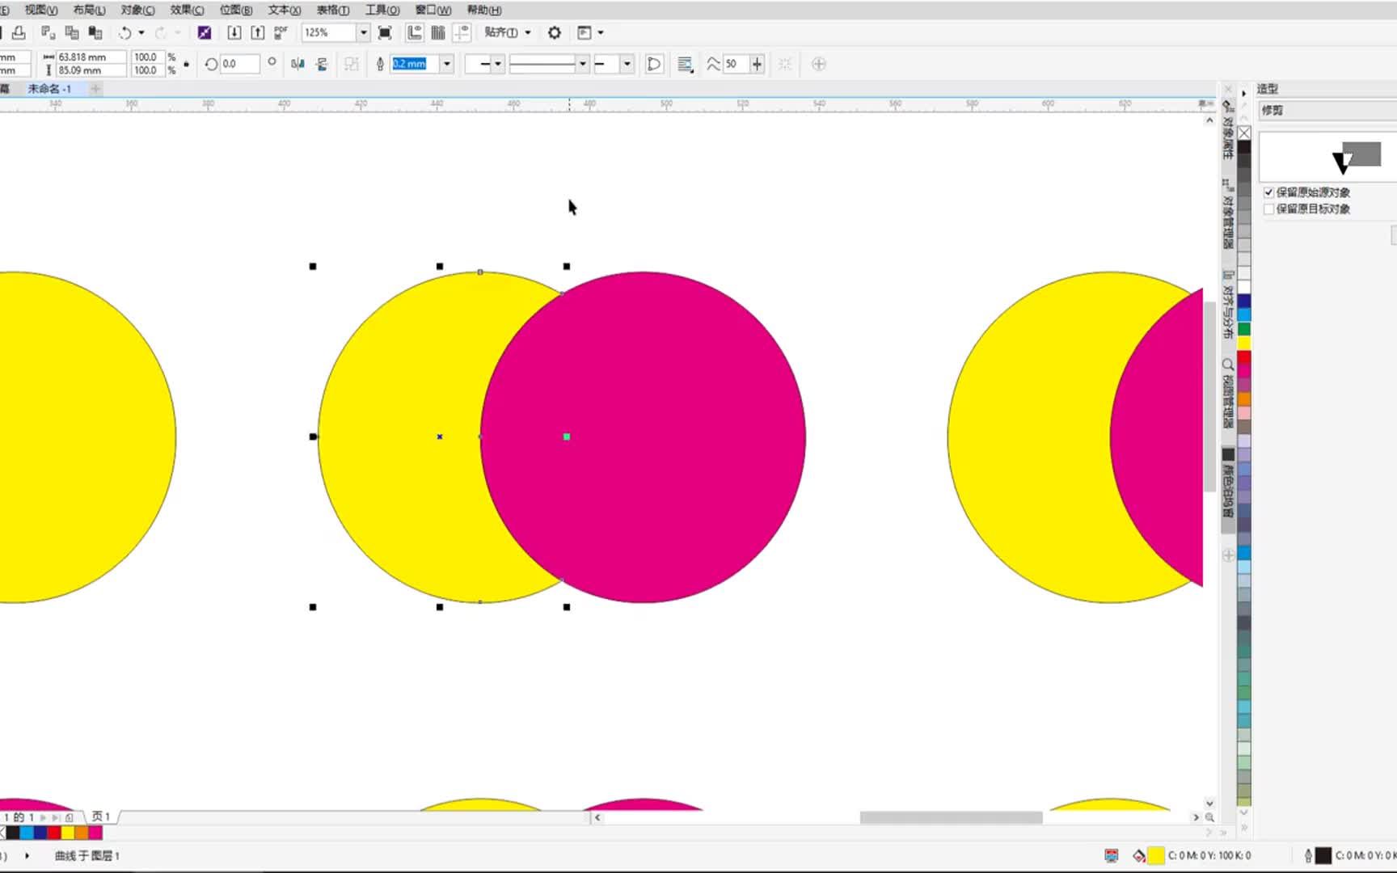Open the Object Manager docker tab
This screenshot has height=873, width=1397.
pyautogui.click(x=1228, y=214)
